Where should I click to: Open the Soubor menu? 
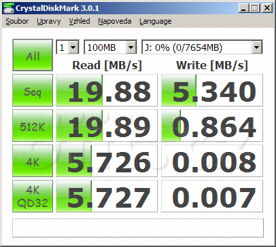(x=17, y=21)
